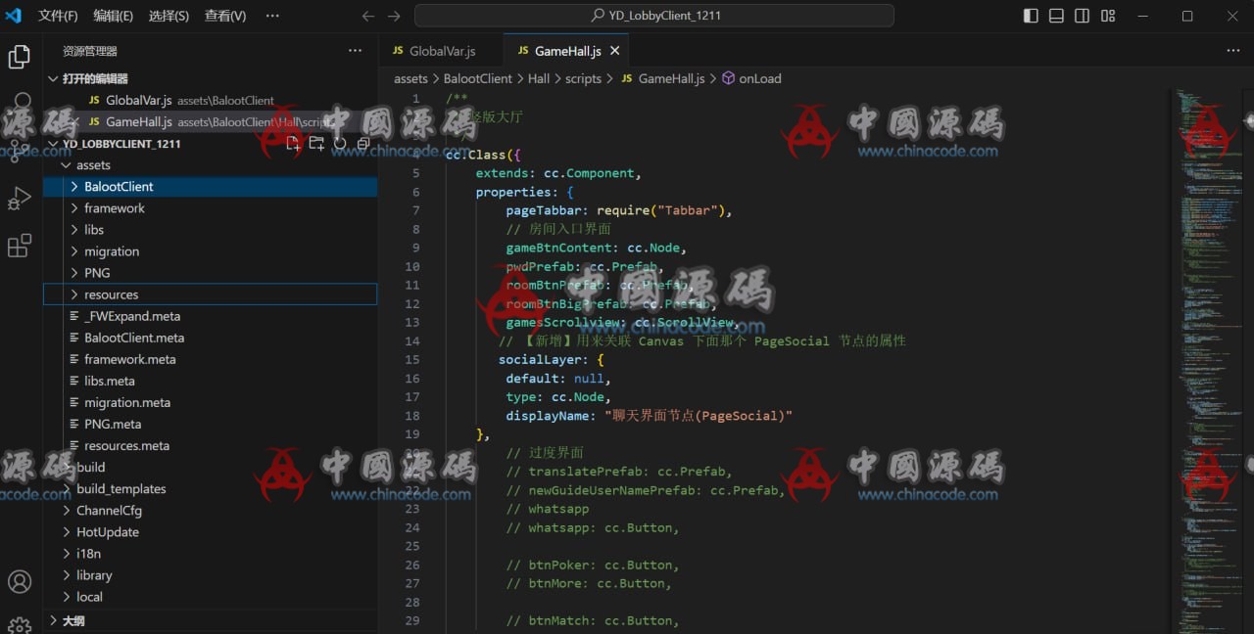The height and width of the screenshot is (634, 1254).
Task: Open the Extensions view
Action: point(20,246)
